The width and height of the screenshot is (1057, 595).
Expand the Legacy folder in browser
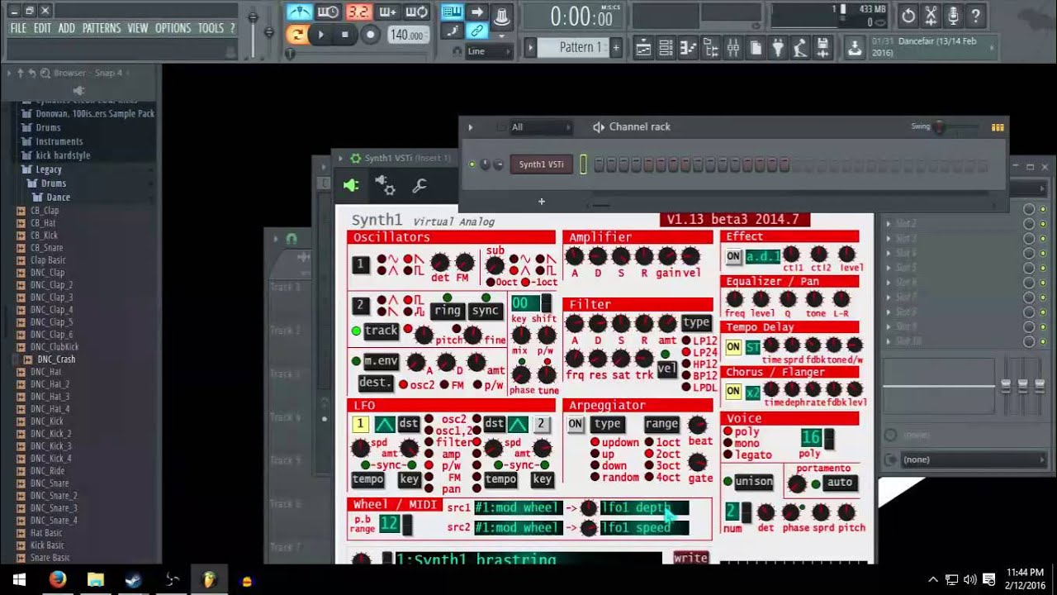49,169
